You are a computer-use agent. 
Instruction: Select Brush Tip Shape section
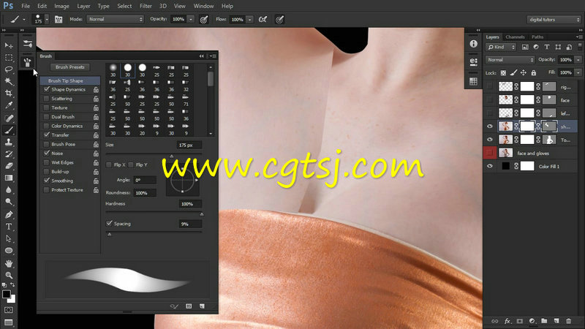pos(70,80)
